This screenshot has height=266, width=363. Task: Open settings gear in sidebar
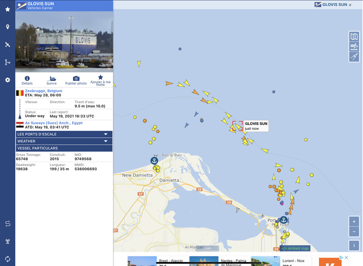8,80
